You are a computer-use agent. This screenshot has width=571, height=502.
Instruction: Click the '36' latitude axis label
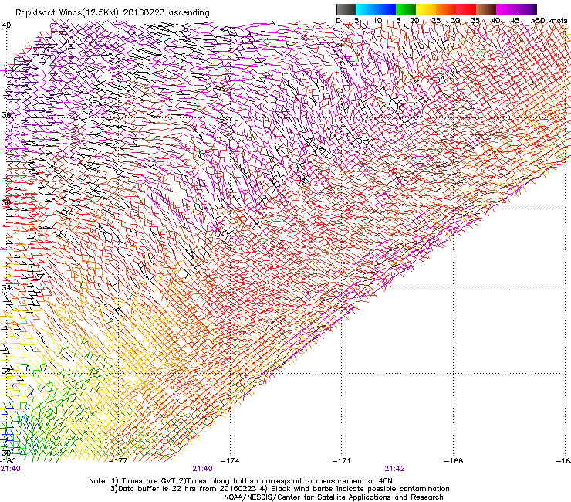click(6, 202)
